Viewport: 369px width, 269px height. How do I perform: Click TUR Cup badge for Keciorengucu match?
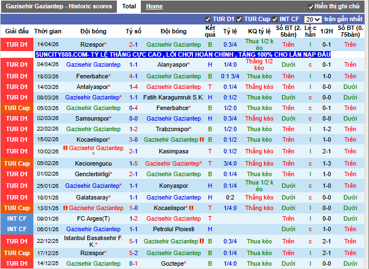pos(17,163)
